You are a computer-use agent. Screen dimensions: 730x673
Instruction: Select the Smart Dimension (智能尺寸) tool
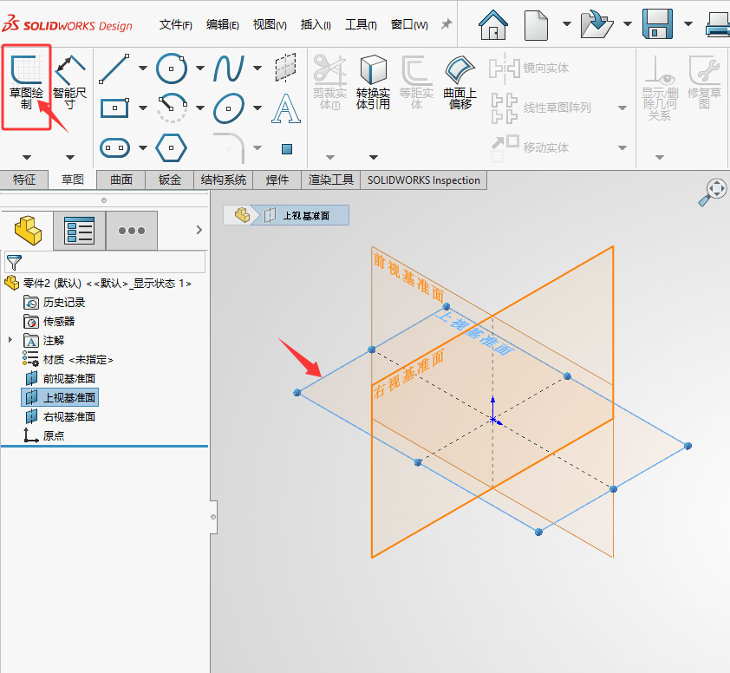coord(70,83)
